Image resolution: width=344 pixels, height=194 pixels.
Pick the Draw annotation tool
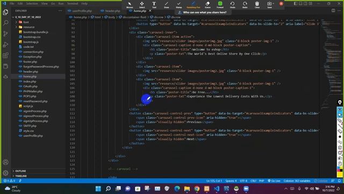(x=167, y=5)
